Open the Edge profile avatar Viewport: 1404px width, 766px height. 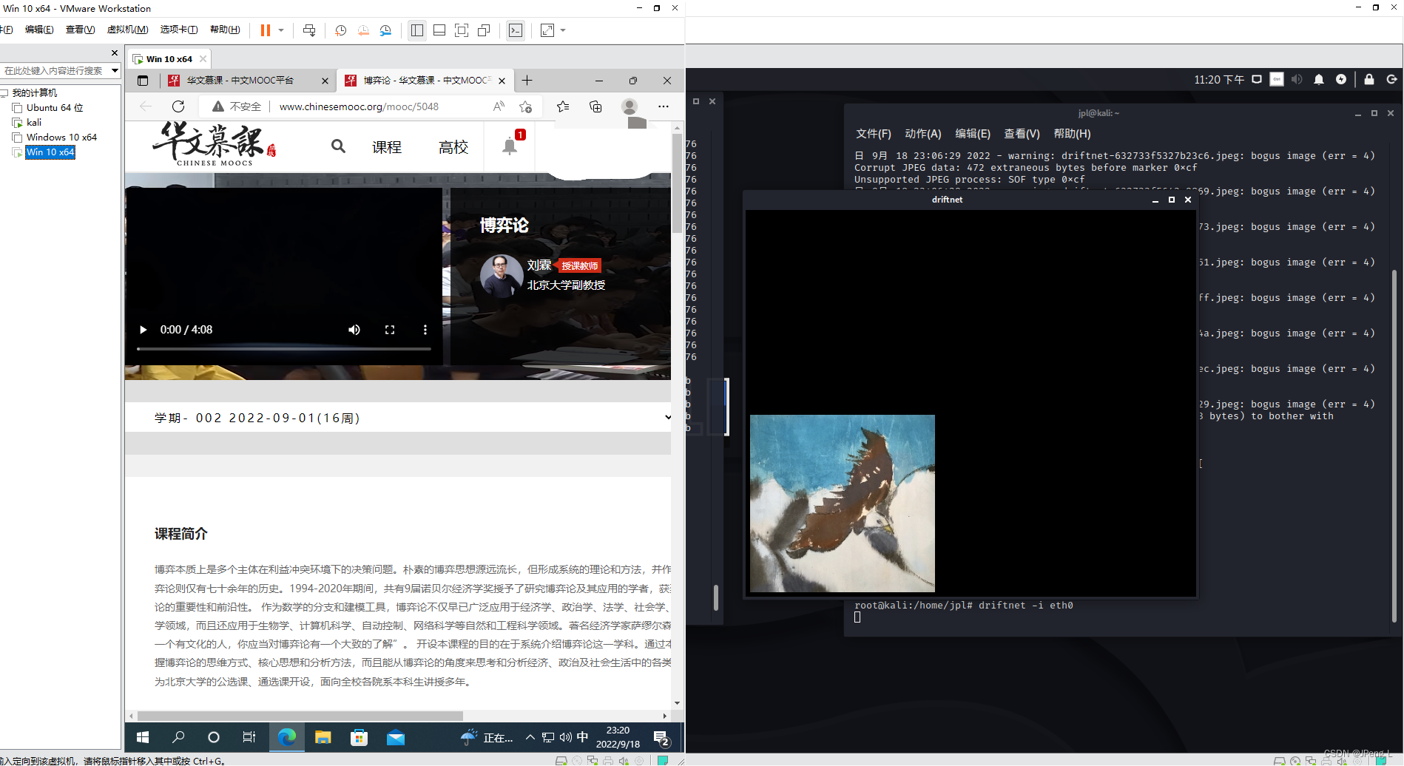pos(630,106)
